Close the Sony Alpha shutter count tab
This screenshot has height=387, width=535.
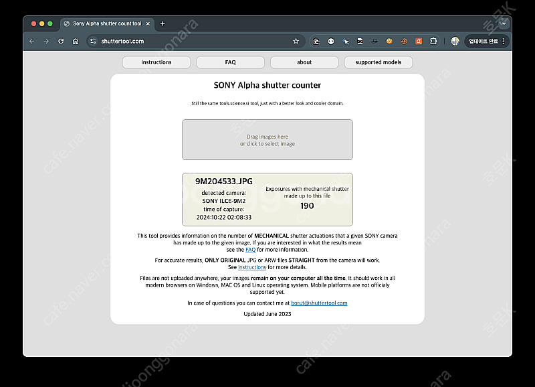point(148,23)
